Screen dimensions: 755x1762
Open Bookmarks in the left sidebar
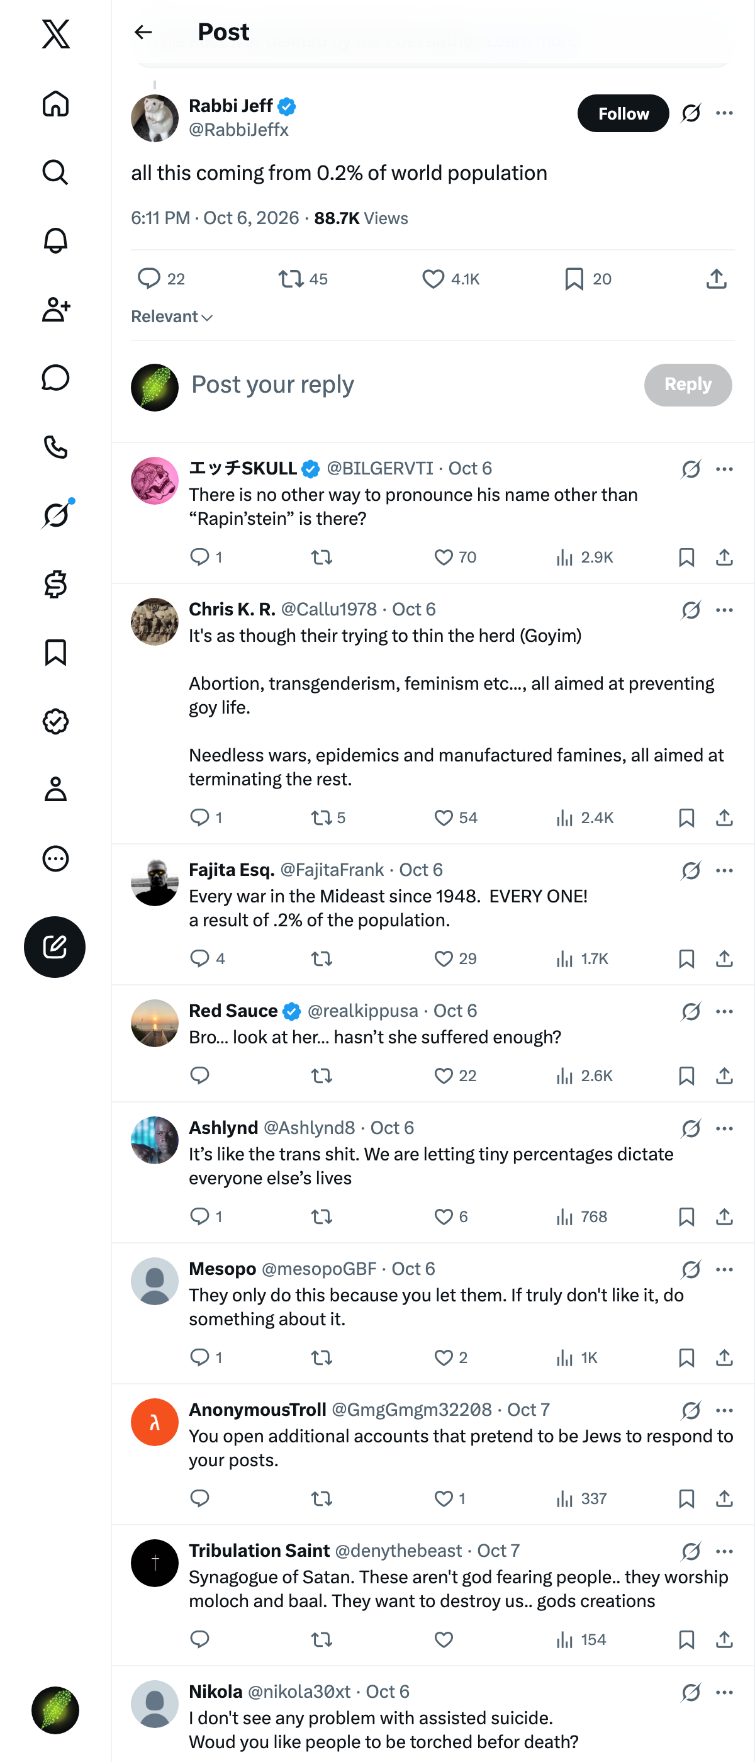tap(55, 653)
